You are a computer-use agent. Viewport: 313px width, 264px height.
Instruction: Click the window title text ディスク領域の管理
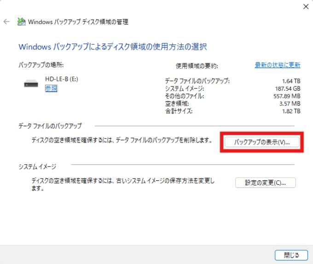coord(105,22)
